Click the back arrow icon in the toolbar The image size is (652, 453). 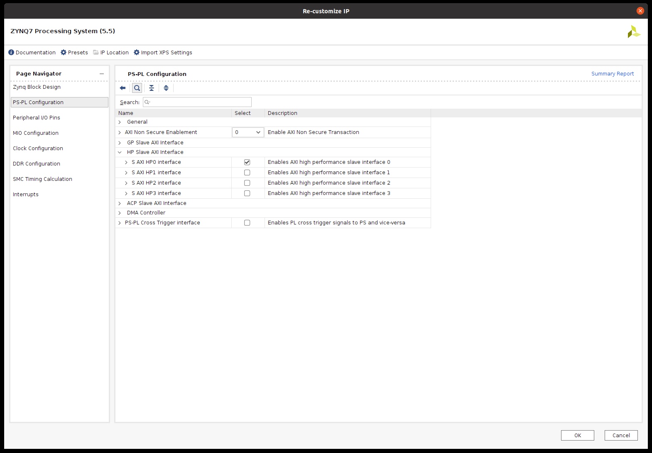coord(123,88)
